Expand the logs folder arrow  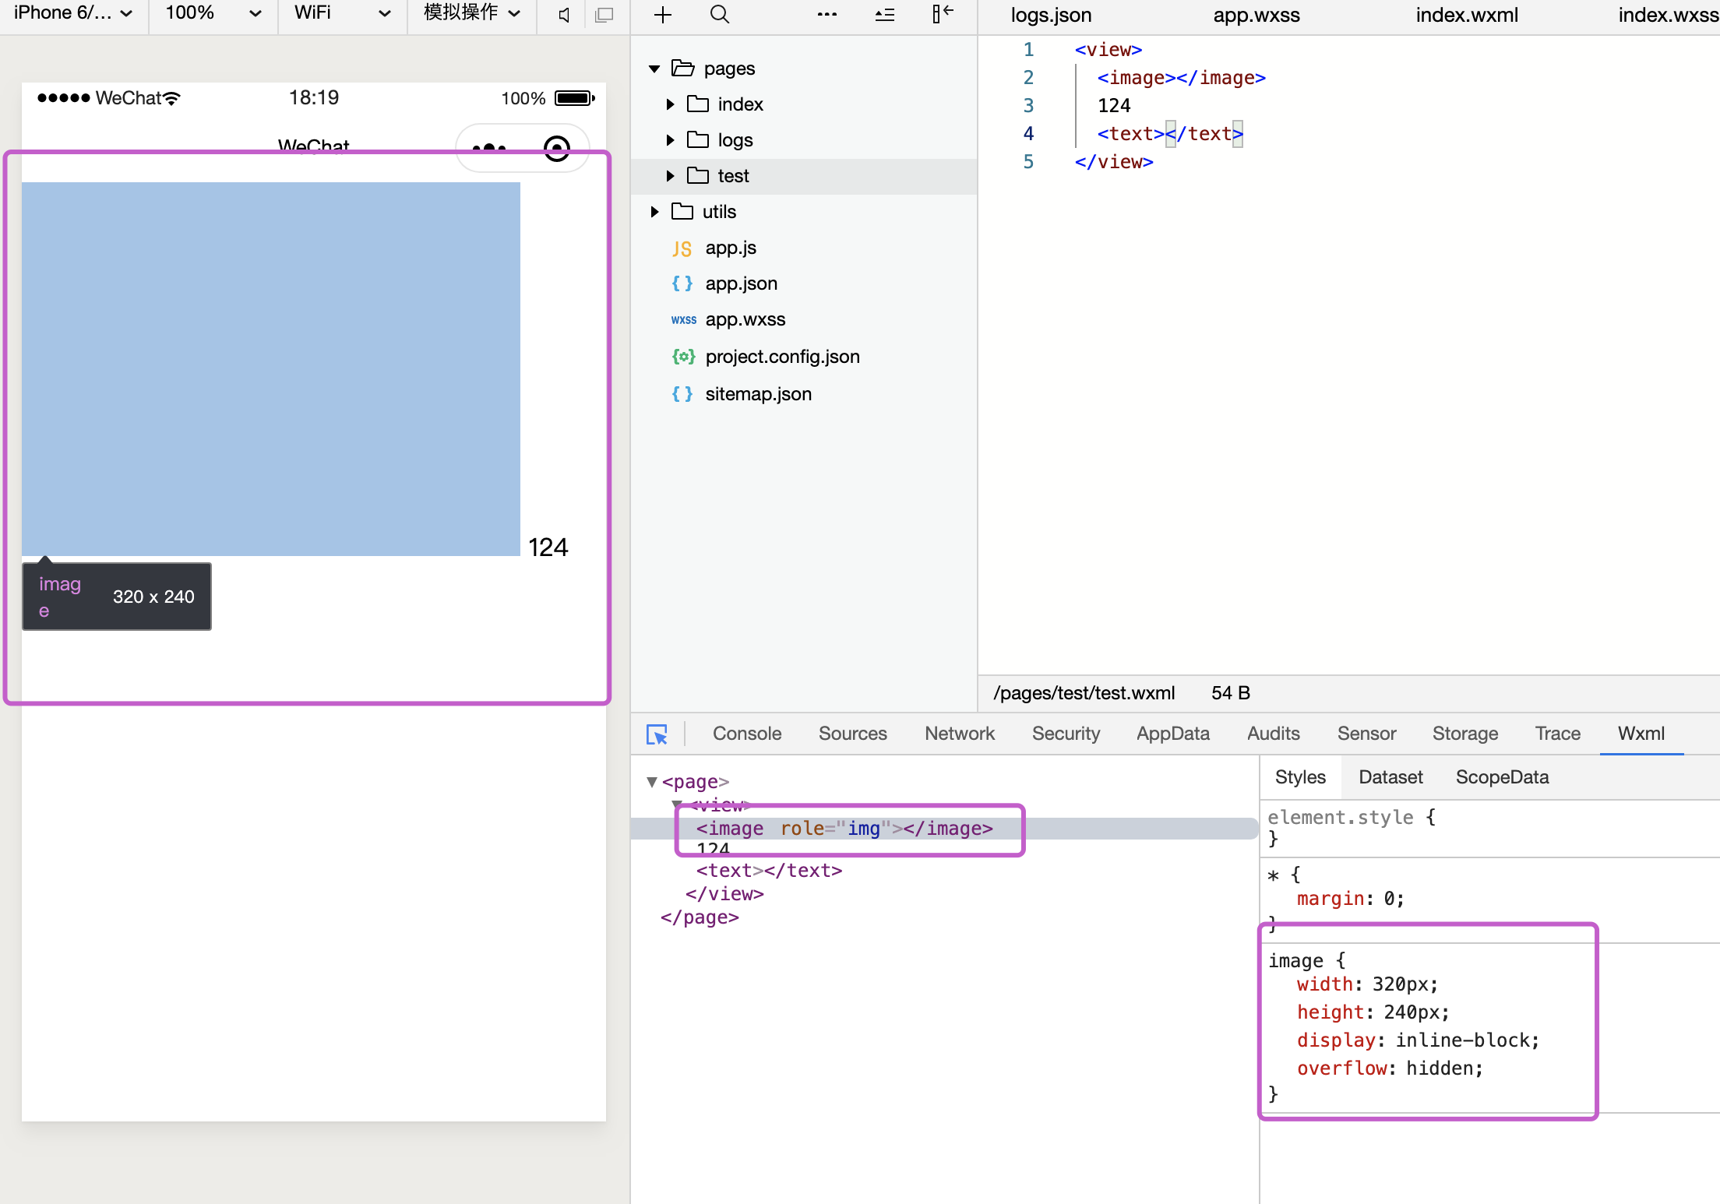(670, 140)
